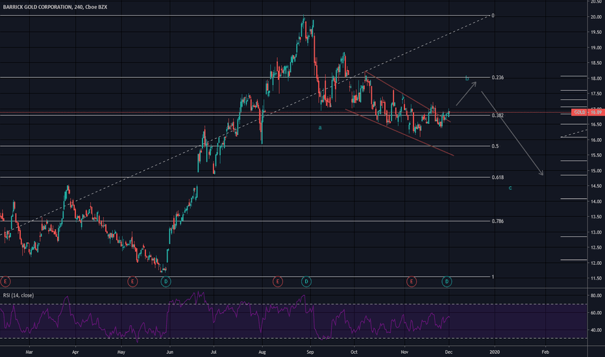Click wave label 'a' below September price action
605x357 pixels.
pos(320,127)
